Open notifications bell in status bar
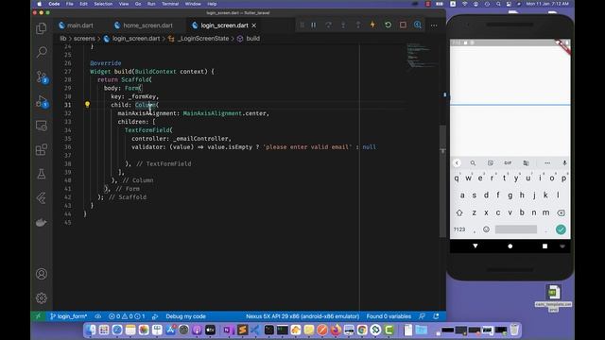This screenshot has width=605, height=340. [436, 316]
